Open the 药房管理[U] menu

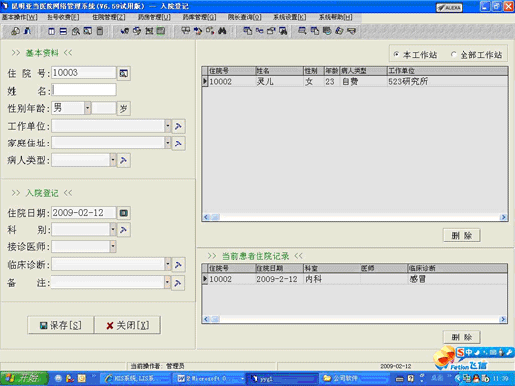click(154, 17)
